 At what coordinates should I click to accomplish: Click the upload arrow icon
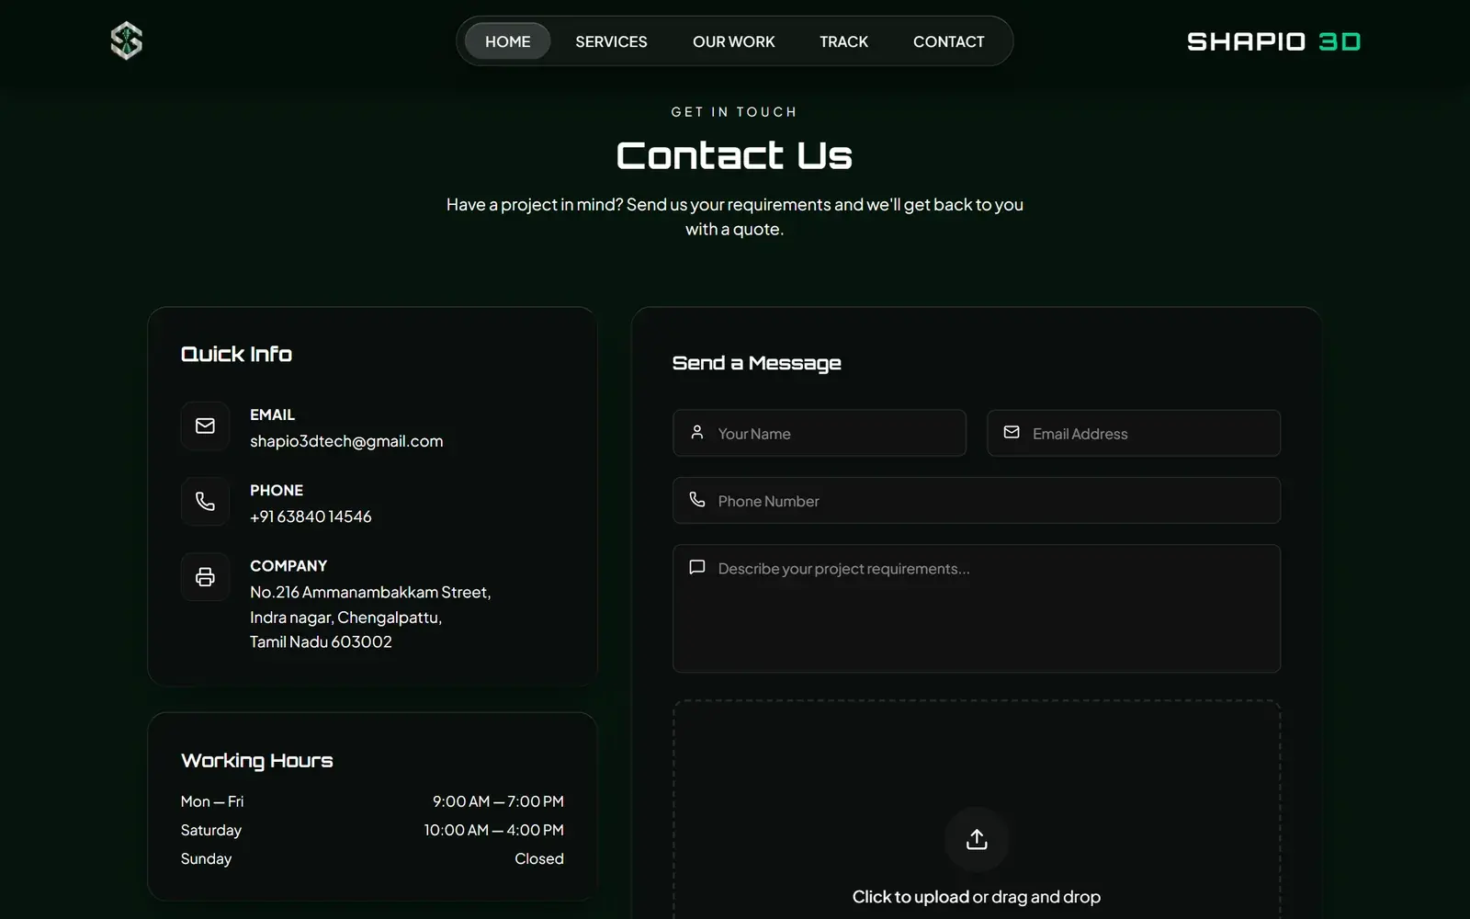click(x=977, y=839)
